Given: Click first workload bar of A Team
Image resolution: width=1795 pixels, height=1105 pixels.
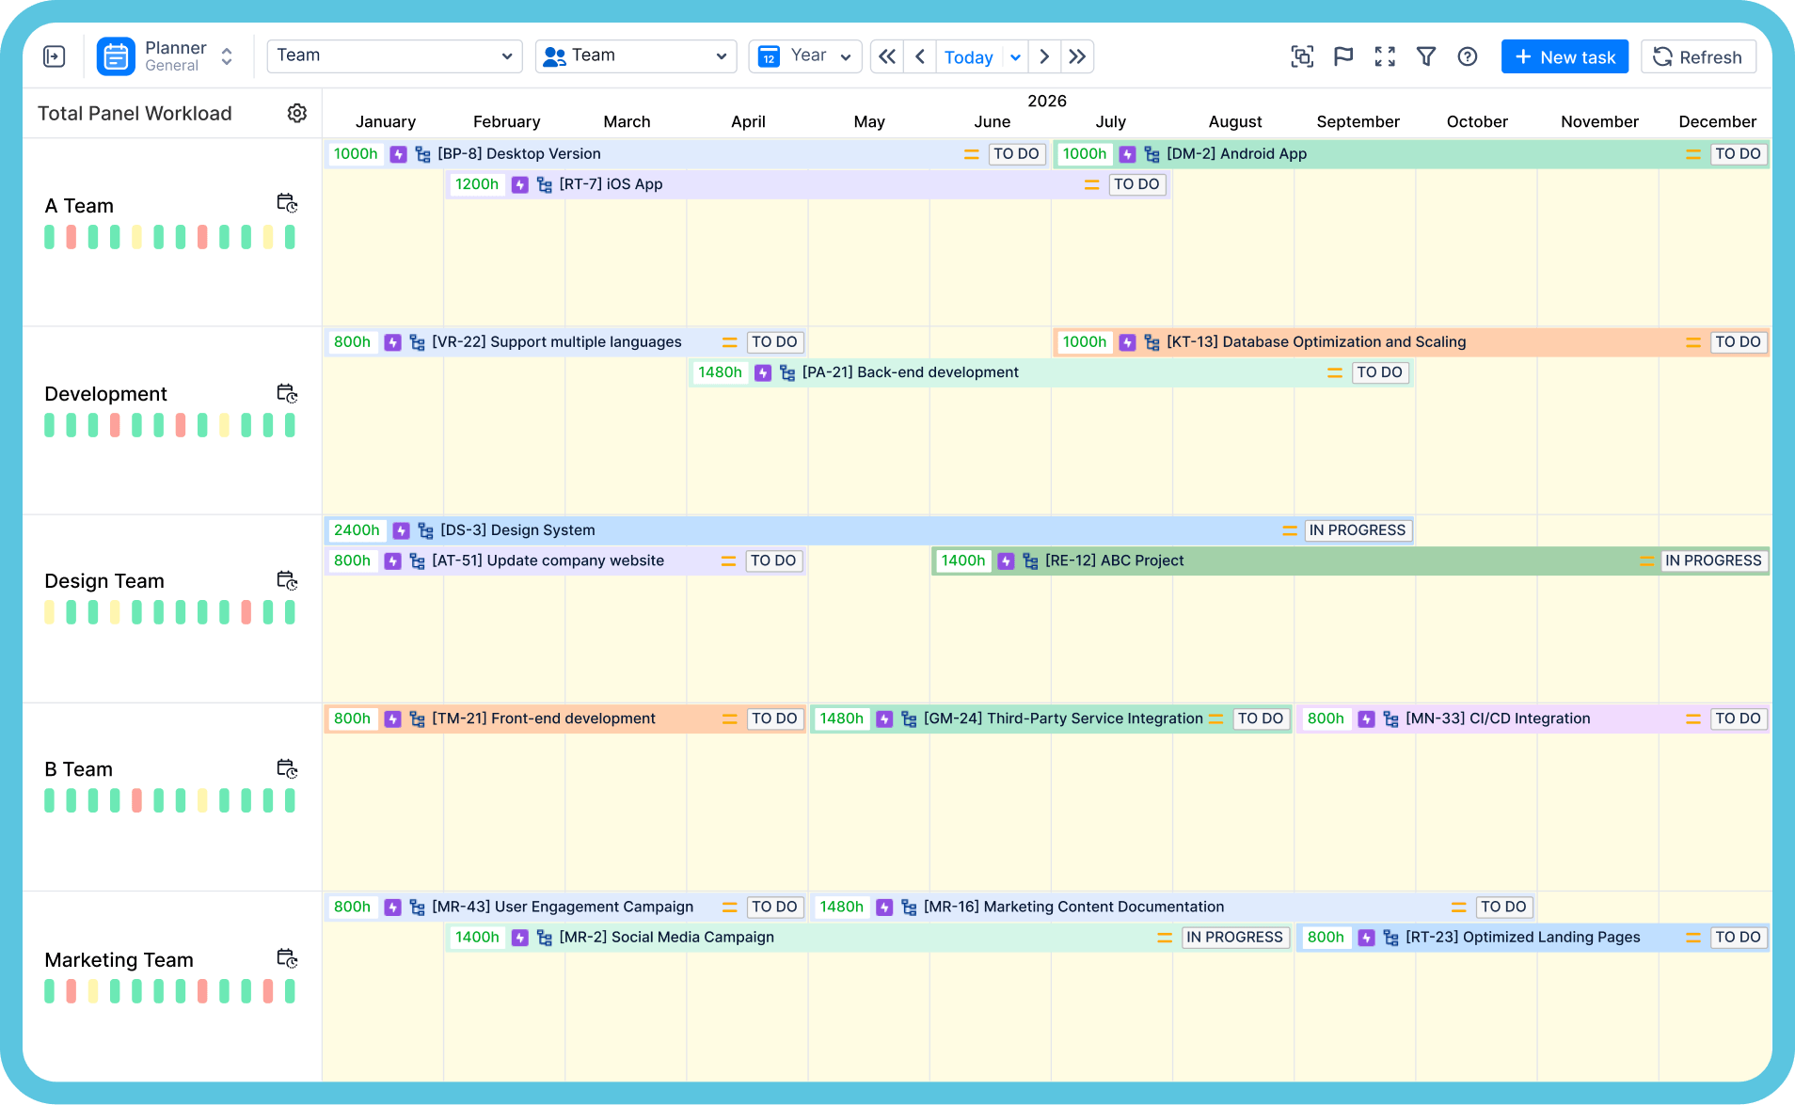Looking at the screenshot, I should (49, 237).
